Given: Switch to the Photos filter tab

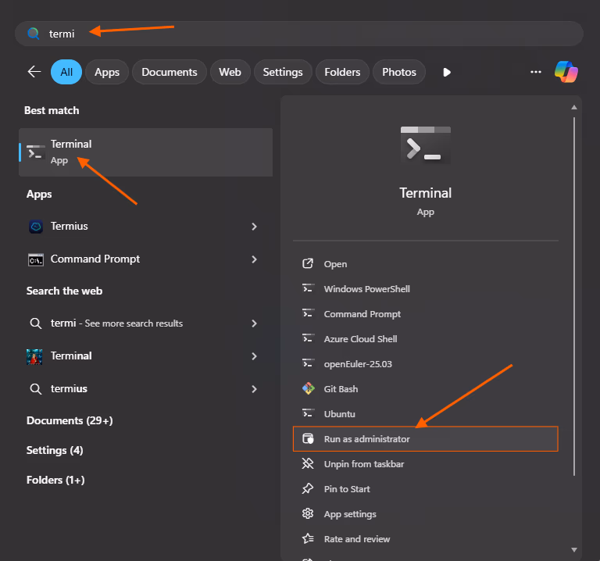Looking at the screenshot, I should point(398,72).
